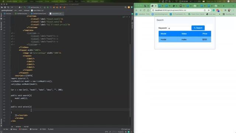Expand the browser tab search chevron

coord(233,6)
